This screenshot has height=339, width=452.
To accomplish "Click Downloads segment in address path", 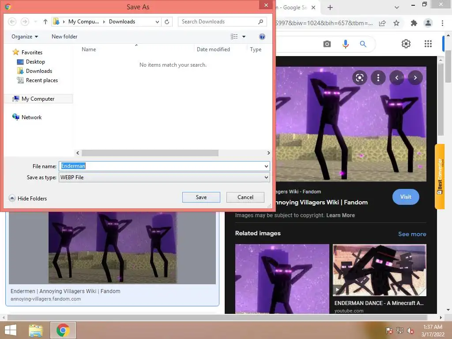I will pyautogui.click(x=122, y=22).
